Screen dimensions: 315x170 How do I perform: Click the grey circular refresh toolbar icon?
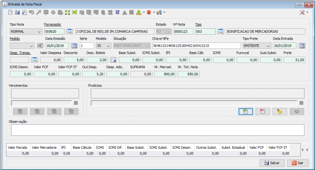pos(53,13)
